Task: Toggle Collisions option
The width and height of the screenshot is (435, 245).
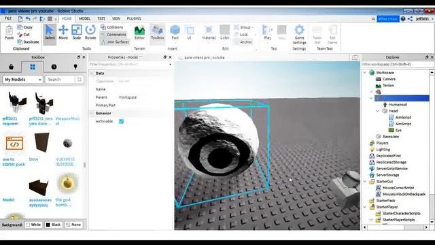Action: click(111, 27)
